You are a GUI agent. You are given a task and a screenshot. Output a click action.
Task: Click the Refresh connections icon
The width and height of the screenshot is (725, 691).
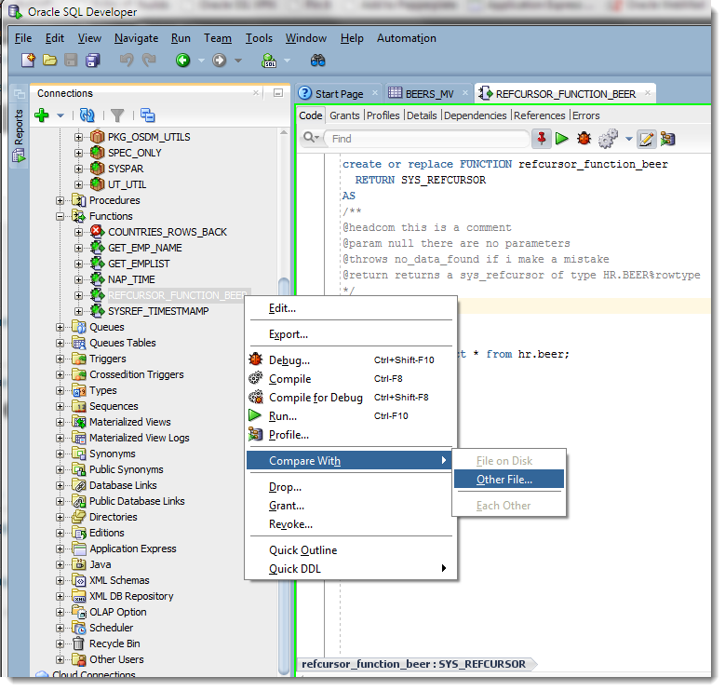87,115
